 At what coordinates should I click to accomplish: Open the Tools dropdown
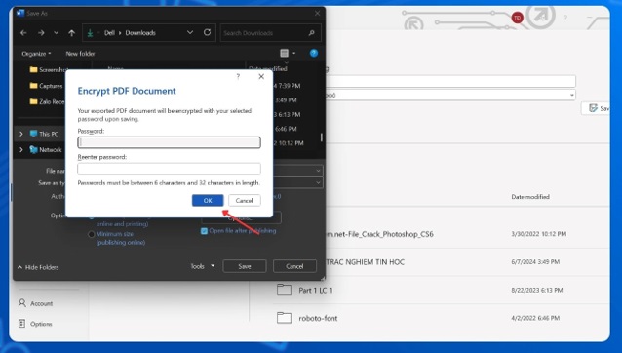pos(203,266)
